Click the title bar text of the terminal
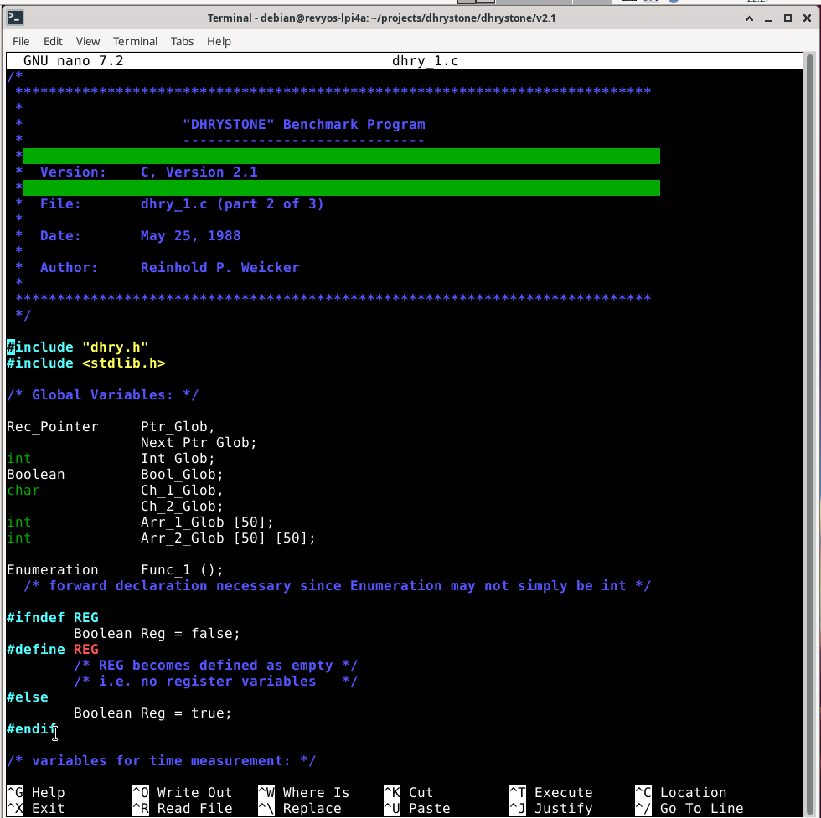 (x=381, y=18)
